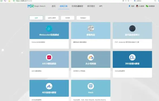Click the blue user login icon
Image resolution: width=159 pixels, height=101 pixels.
(x=130, y=6)
